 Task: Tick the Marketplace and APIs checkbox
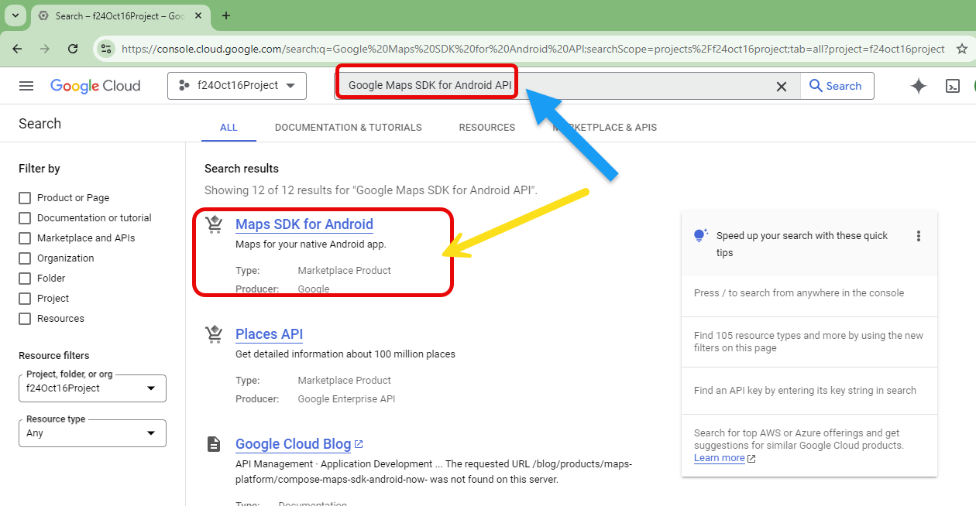click(x=25, y=238)
